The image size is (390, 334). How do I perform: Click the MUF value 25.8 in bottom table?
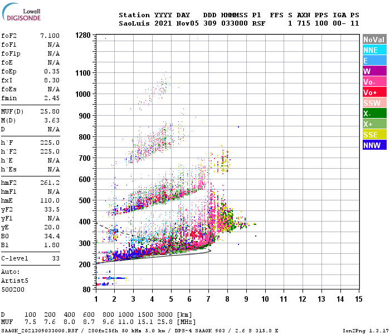click(x=165, y=322)
